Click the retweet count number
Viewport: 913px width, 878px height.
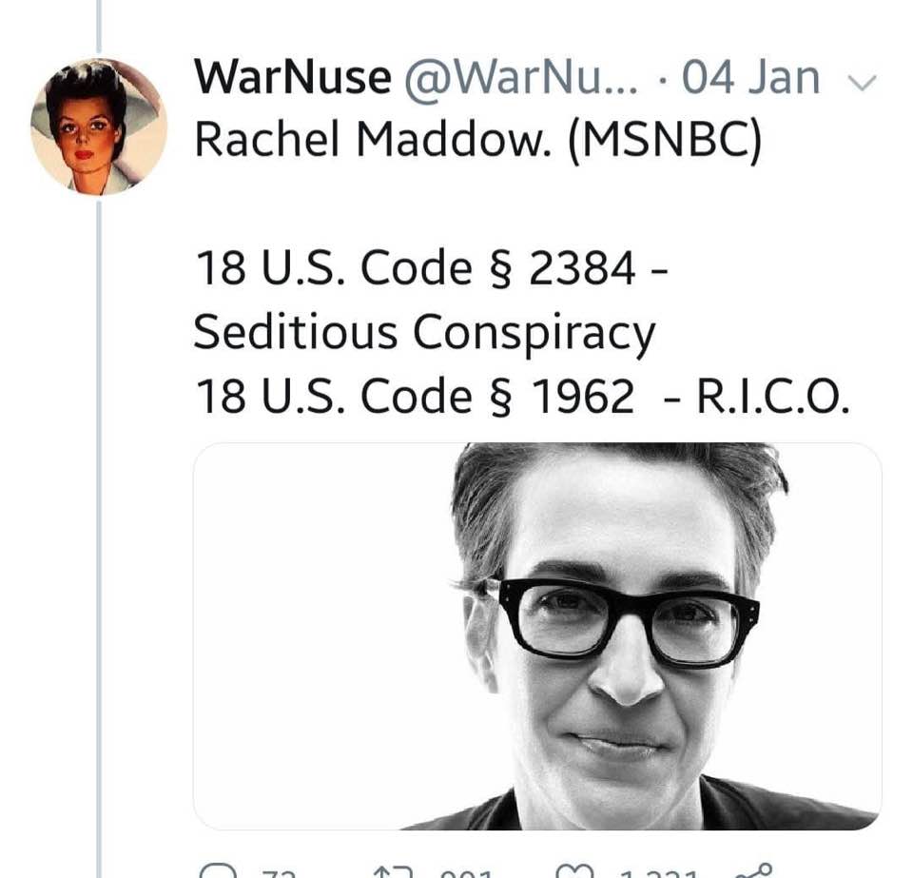click(x=466, y=873)
